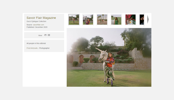Viewport: 174px width, 100px height.
Task: Click Gucci Epilogue Collection subtitle
Action: pyautogui.click(x=36, y=21)
